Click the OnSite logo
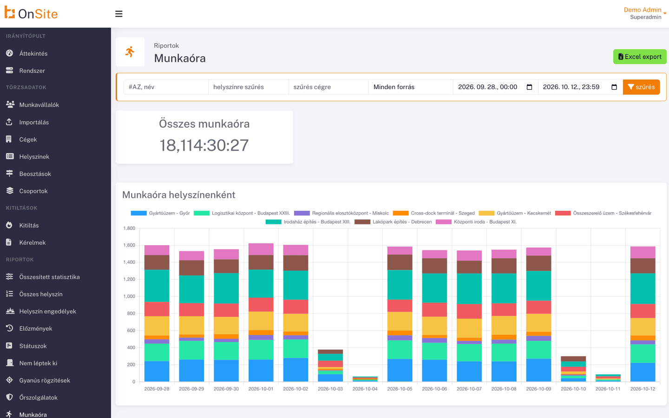The width and height of the screenshot is (669, 418). pos(31,13)
